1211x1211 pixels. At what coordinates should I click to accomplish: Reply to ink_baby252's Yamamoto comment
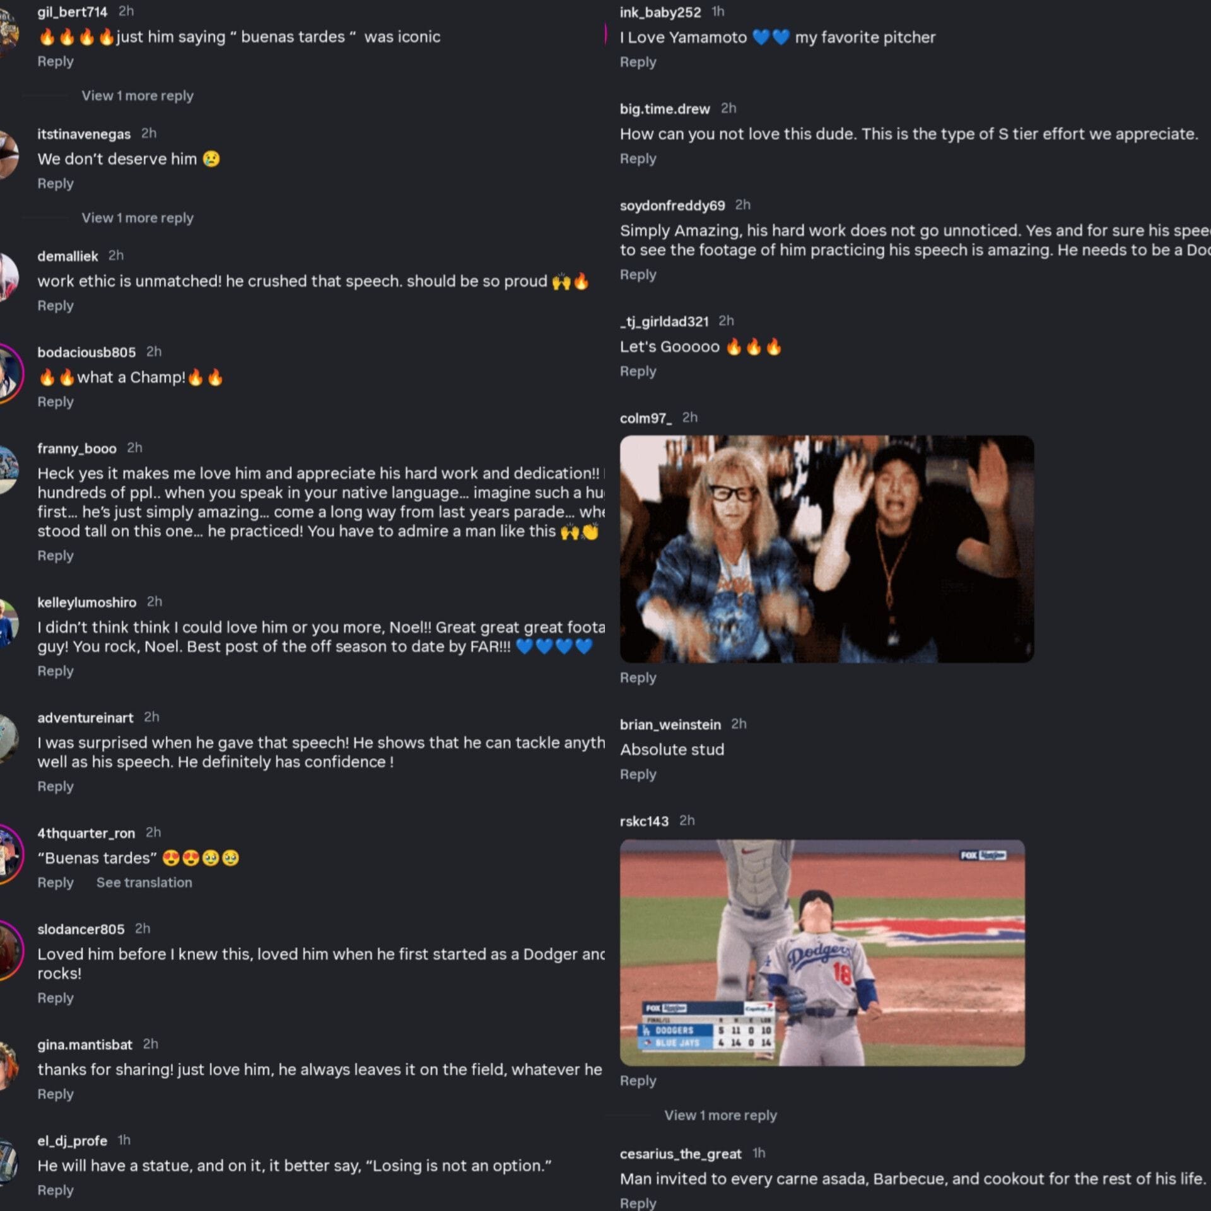pos(638,62)
